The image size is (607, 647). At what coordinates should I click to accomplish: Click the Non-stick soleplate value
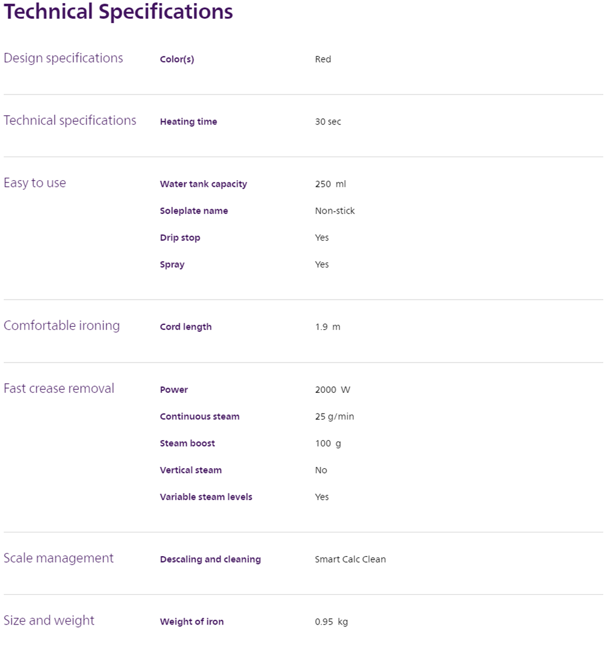coord(334,211)
